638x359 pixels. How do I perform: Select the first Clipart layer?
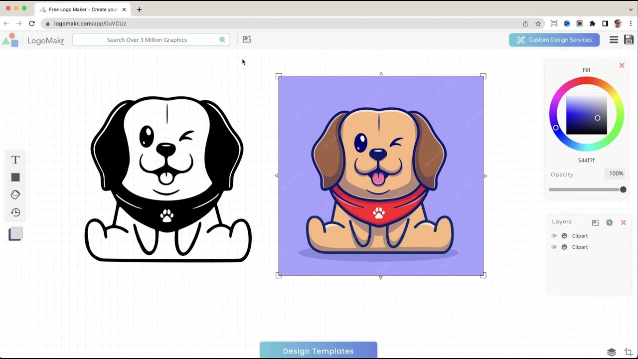pyautogui.click(x=580, y=236)
